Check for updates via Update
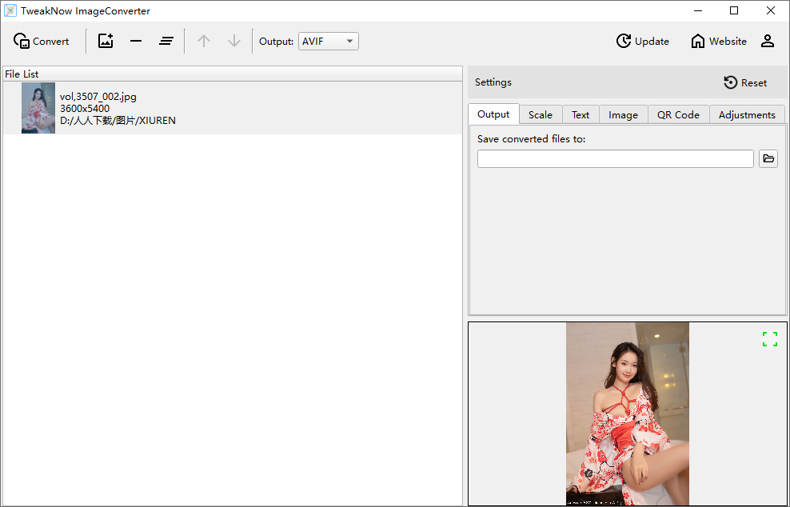Image resolution: width=790 pixels, height=507 pixels. click(642, 42)
